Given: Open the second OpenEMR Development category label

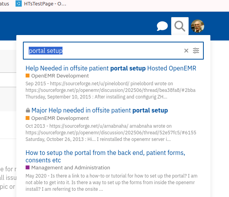Looking at the screenshot, I should (x=60, y=118).
